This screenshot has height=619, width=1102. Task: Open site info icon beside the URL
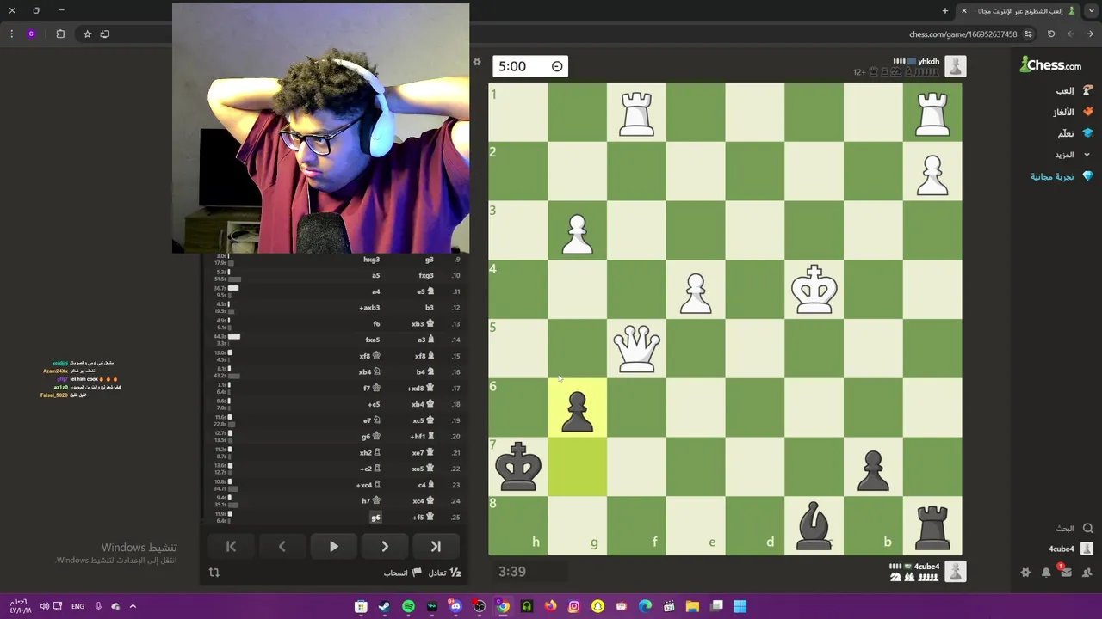click(1029, 34)
